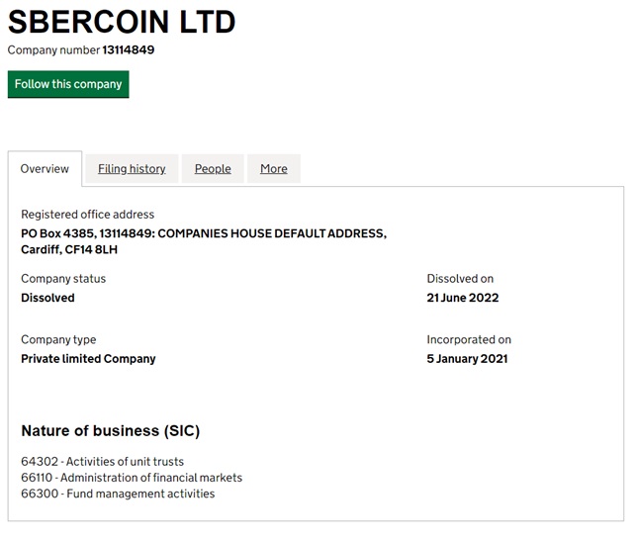The width and height of the screenshot is (639, 540).
Task: Click the Cardiff, CF14 8LH postcode line
Action: [x=69, y=249]
